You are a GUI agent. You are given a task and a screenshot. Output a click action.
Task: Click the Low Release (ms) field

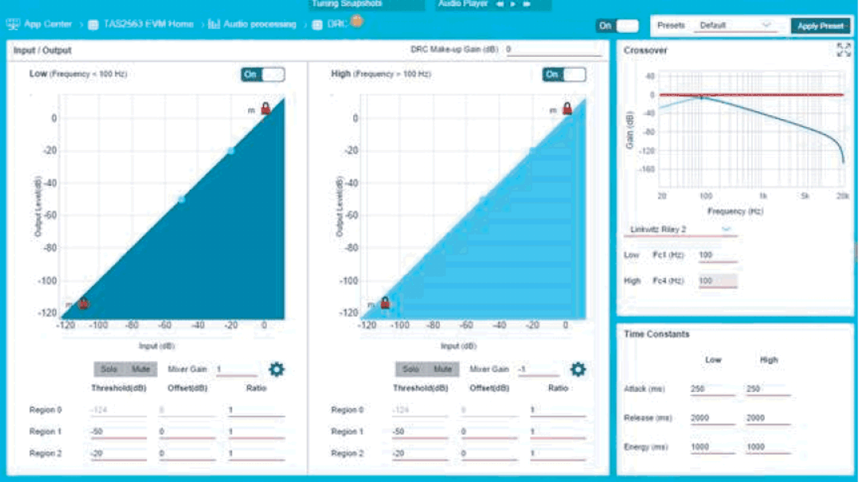pyautogui.click(x=713, y=418)
